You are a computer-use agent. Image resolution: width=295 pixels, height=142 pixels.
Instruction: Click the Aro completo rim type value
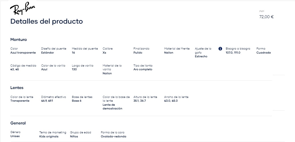pos(143,69)
